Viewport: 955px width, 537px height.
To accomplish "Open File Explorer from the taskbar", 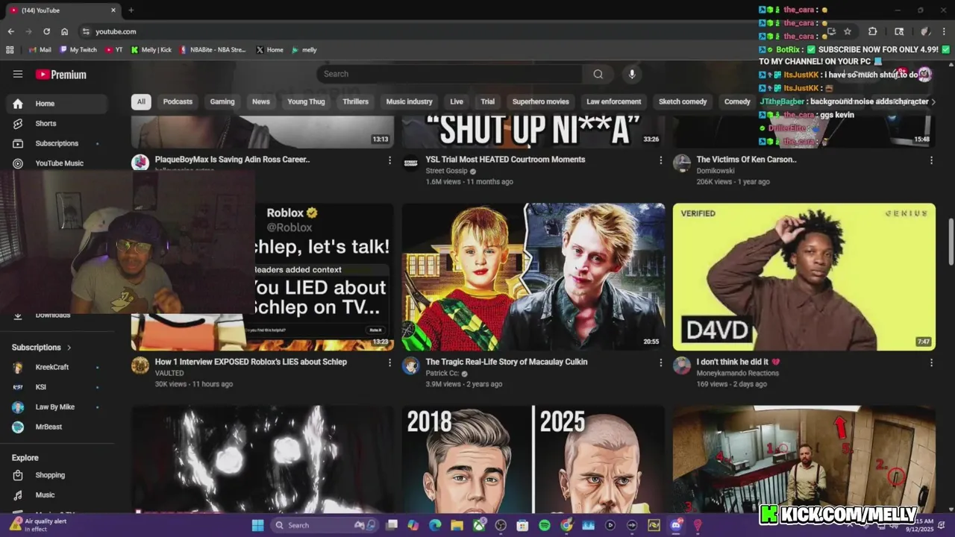I will (457, 525).
